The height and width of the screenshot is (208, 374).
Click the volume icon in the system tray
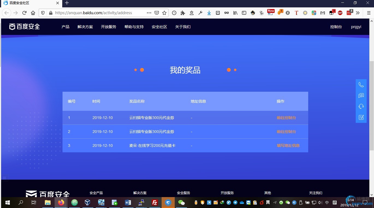coord(319,203)
